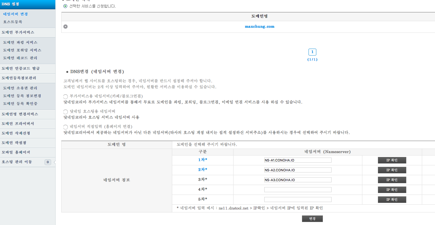Click the 0 badge beside 호스팅 관리 이동
435x225 pixels.
48,162
